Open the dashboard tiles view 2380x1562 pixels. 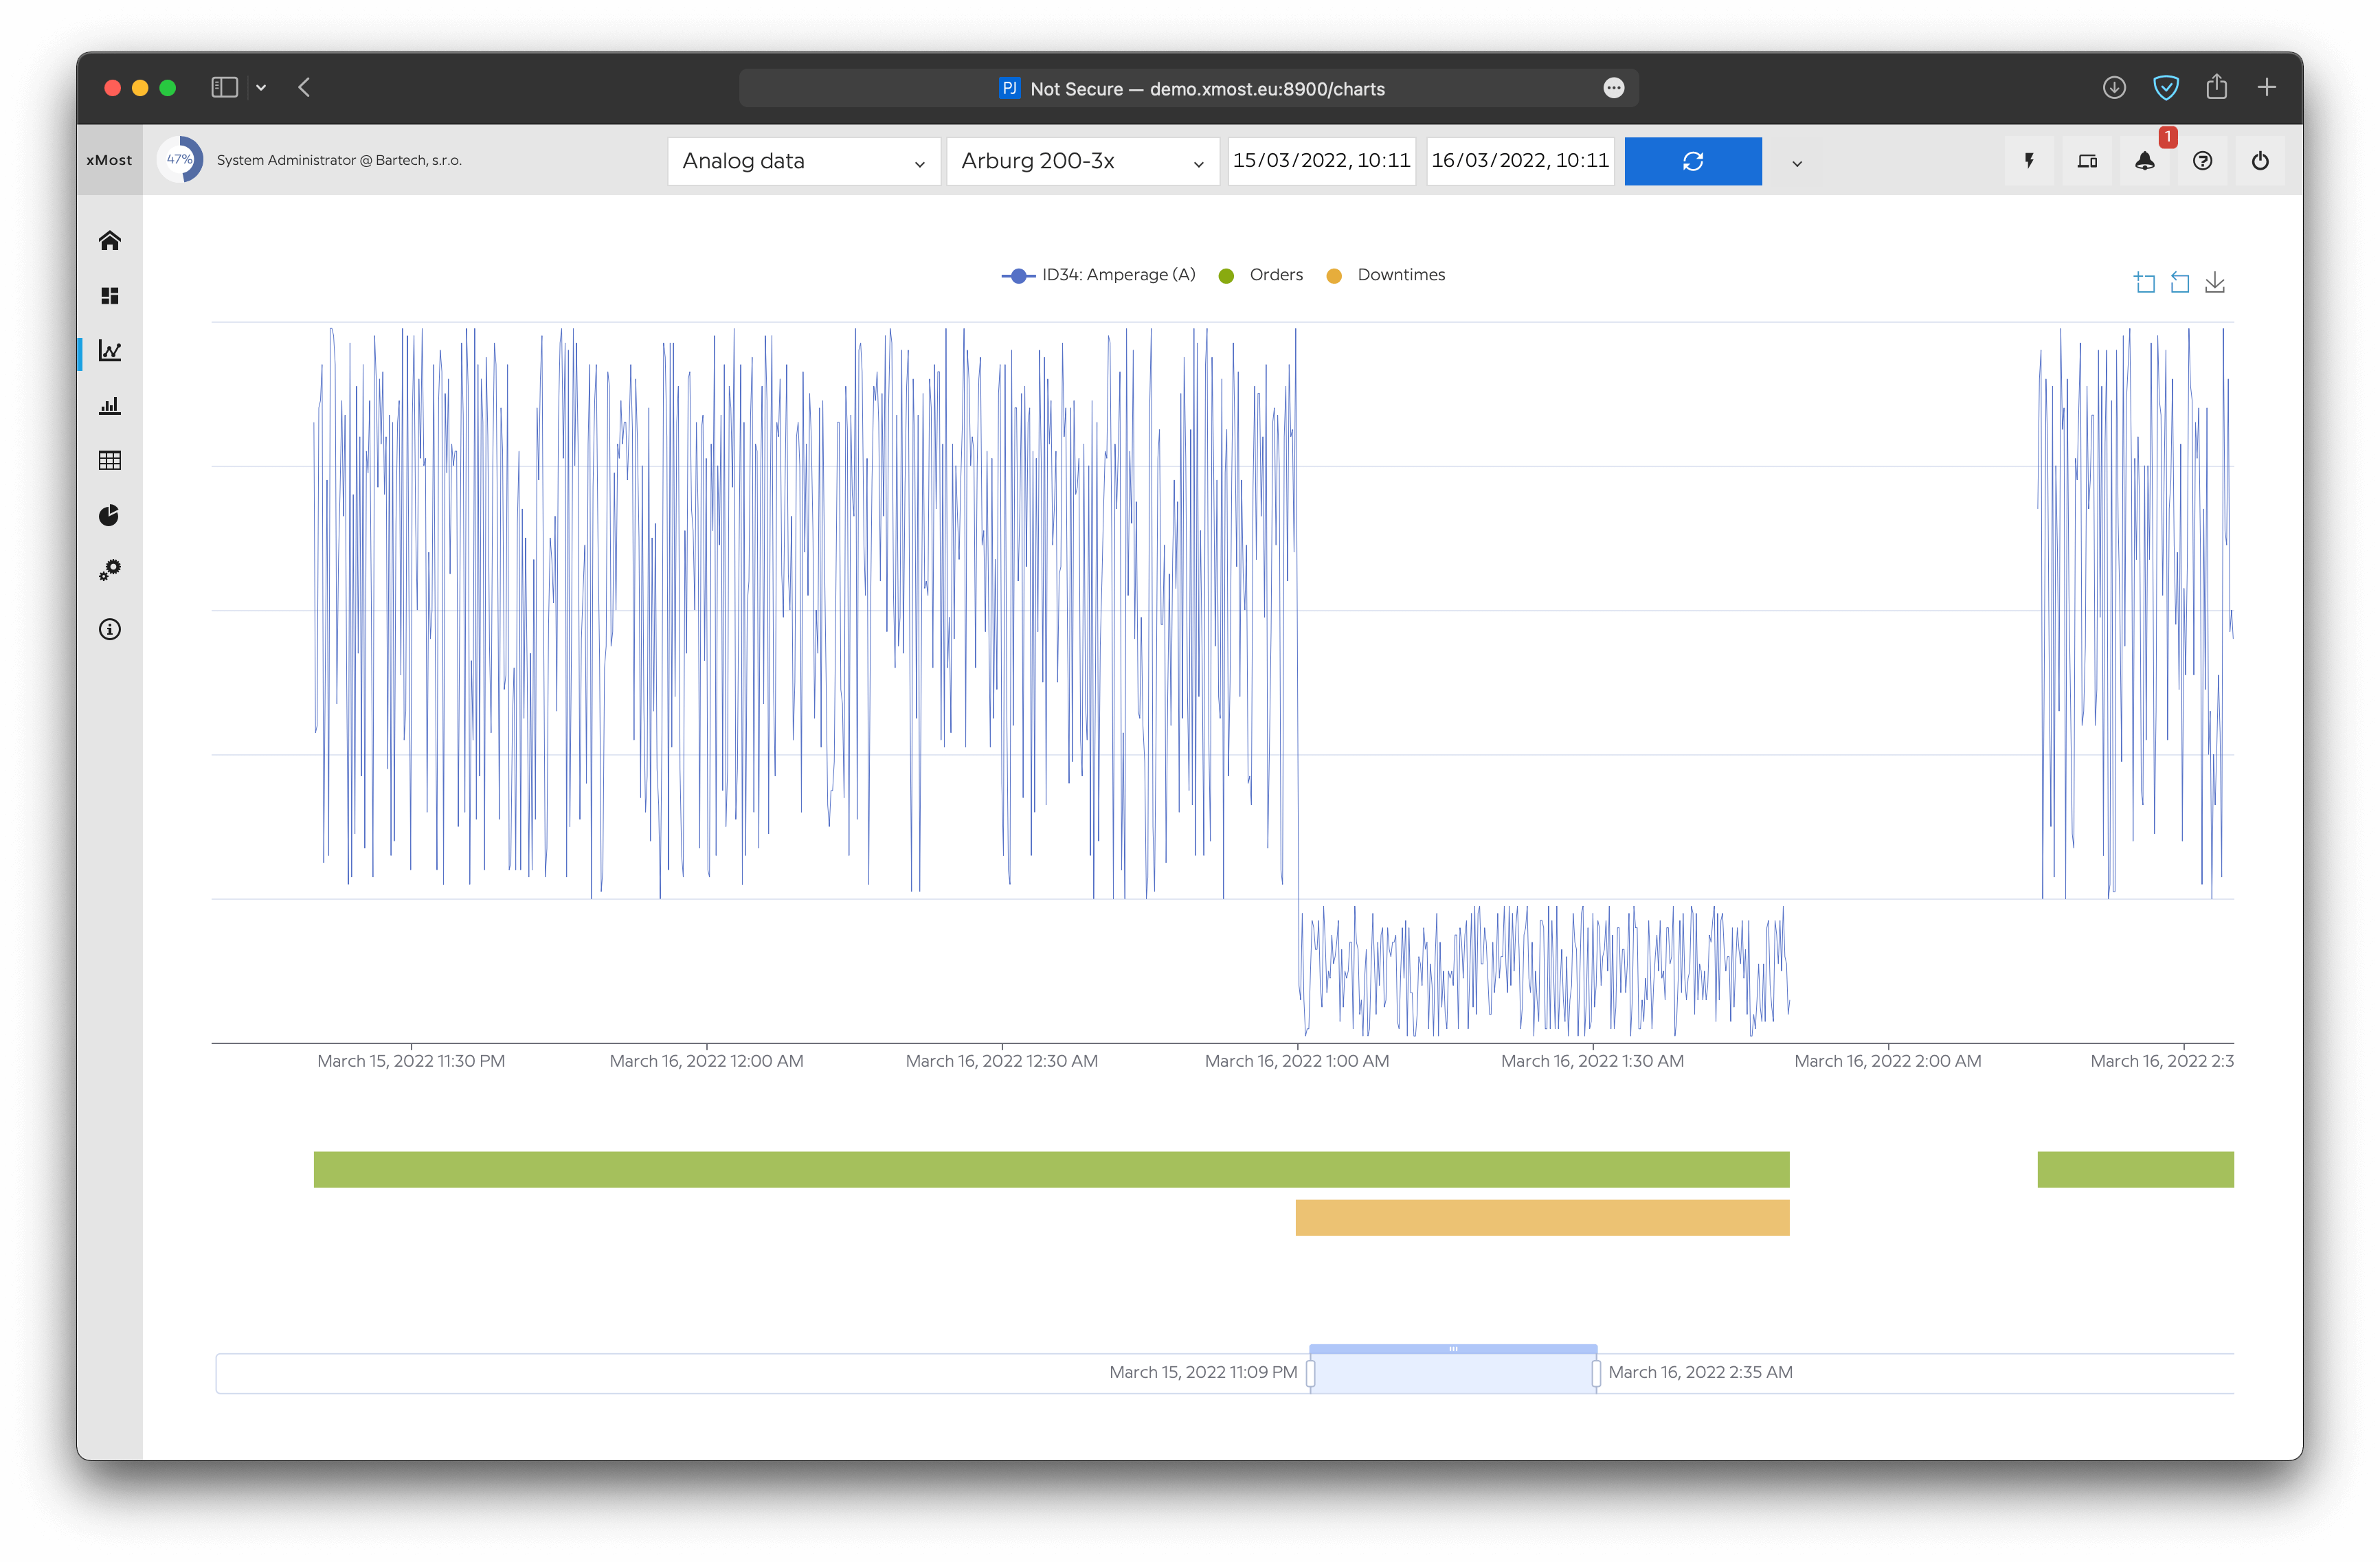(x=110, y=296)
